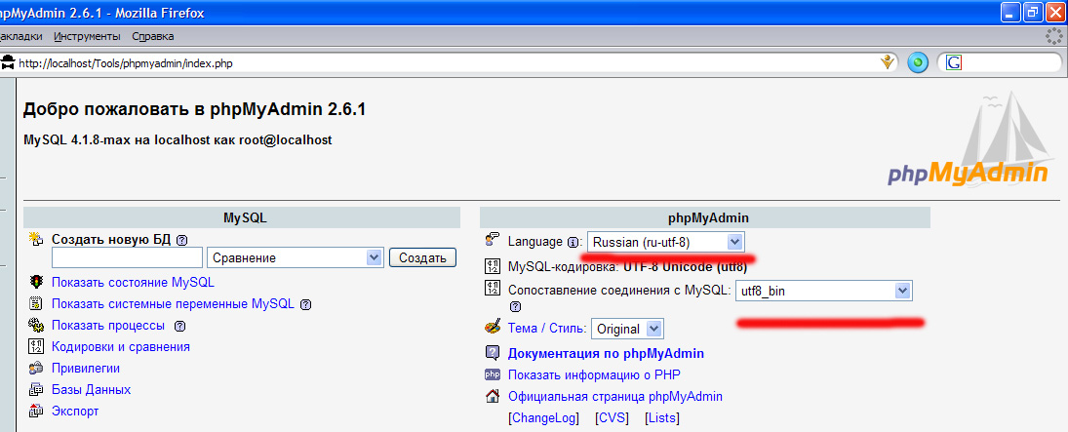Image resolution: width=1068 pixels, height=432 pixels.
Task: Click the phpMyAdmin documentation help icon
Action: (x=492, y=353)
